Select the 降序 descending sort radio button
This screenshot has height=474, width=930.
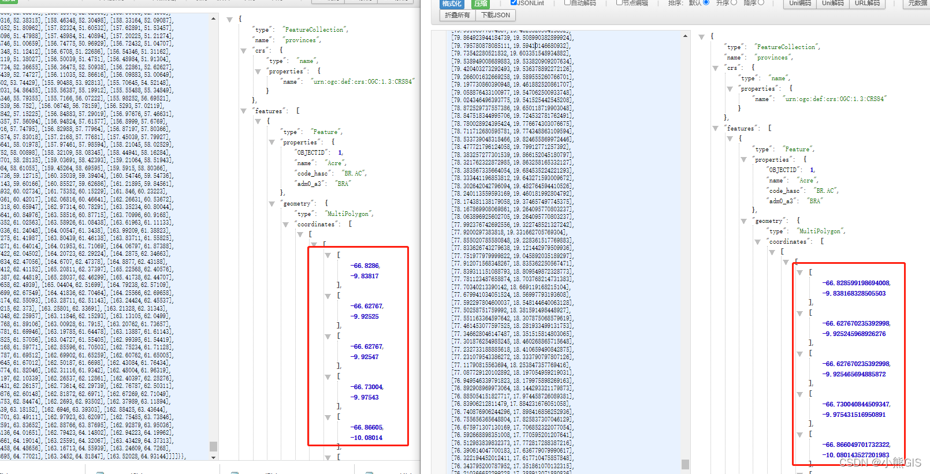(x=761, y=3)
